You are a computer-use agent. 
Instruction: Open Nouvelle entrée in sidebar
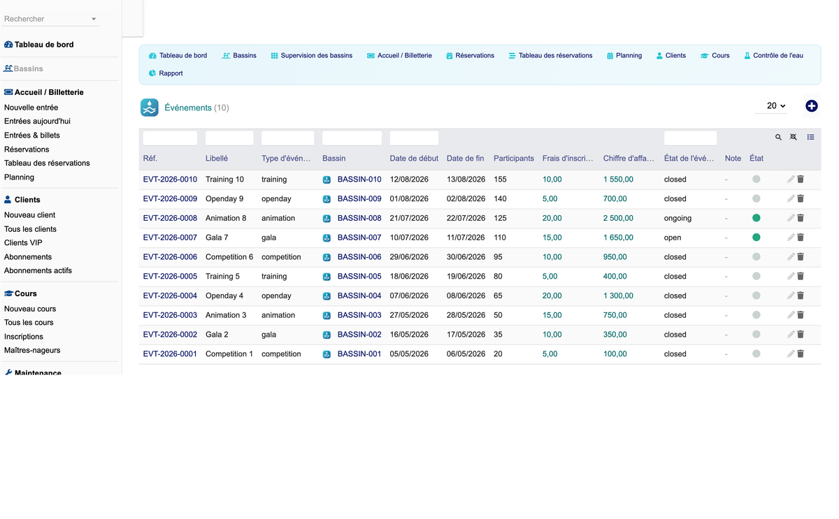(31, 108)
